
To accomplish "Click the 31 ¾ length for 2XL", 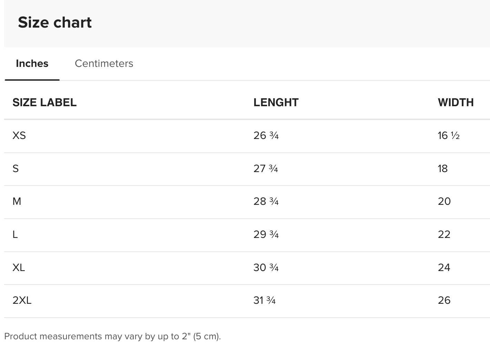I will (264, 300).
